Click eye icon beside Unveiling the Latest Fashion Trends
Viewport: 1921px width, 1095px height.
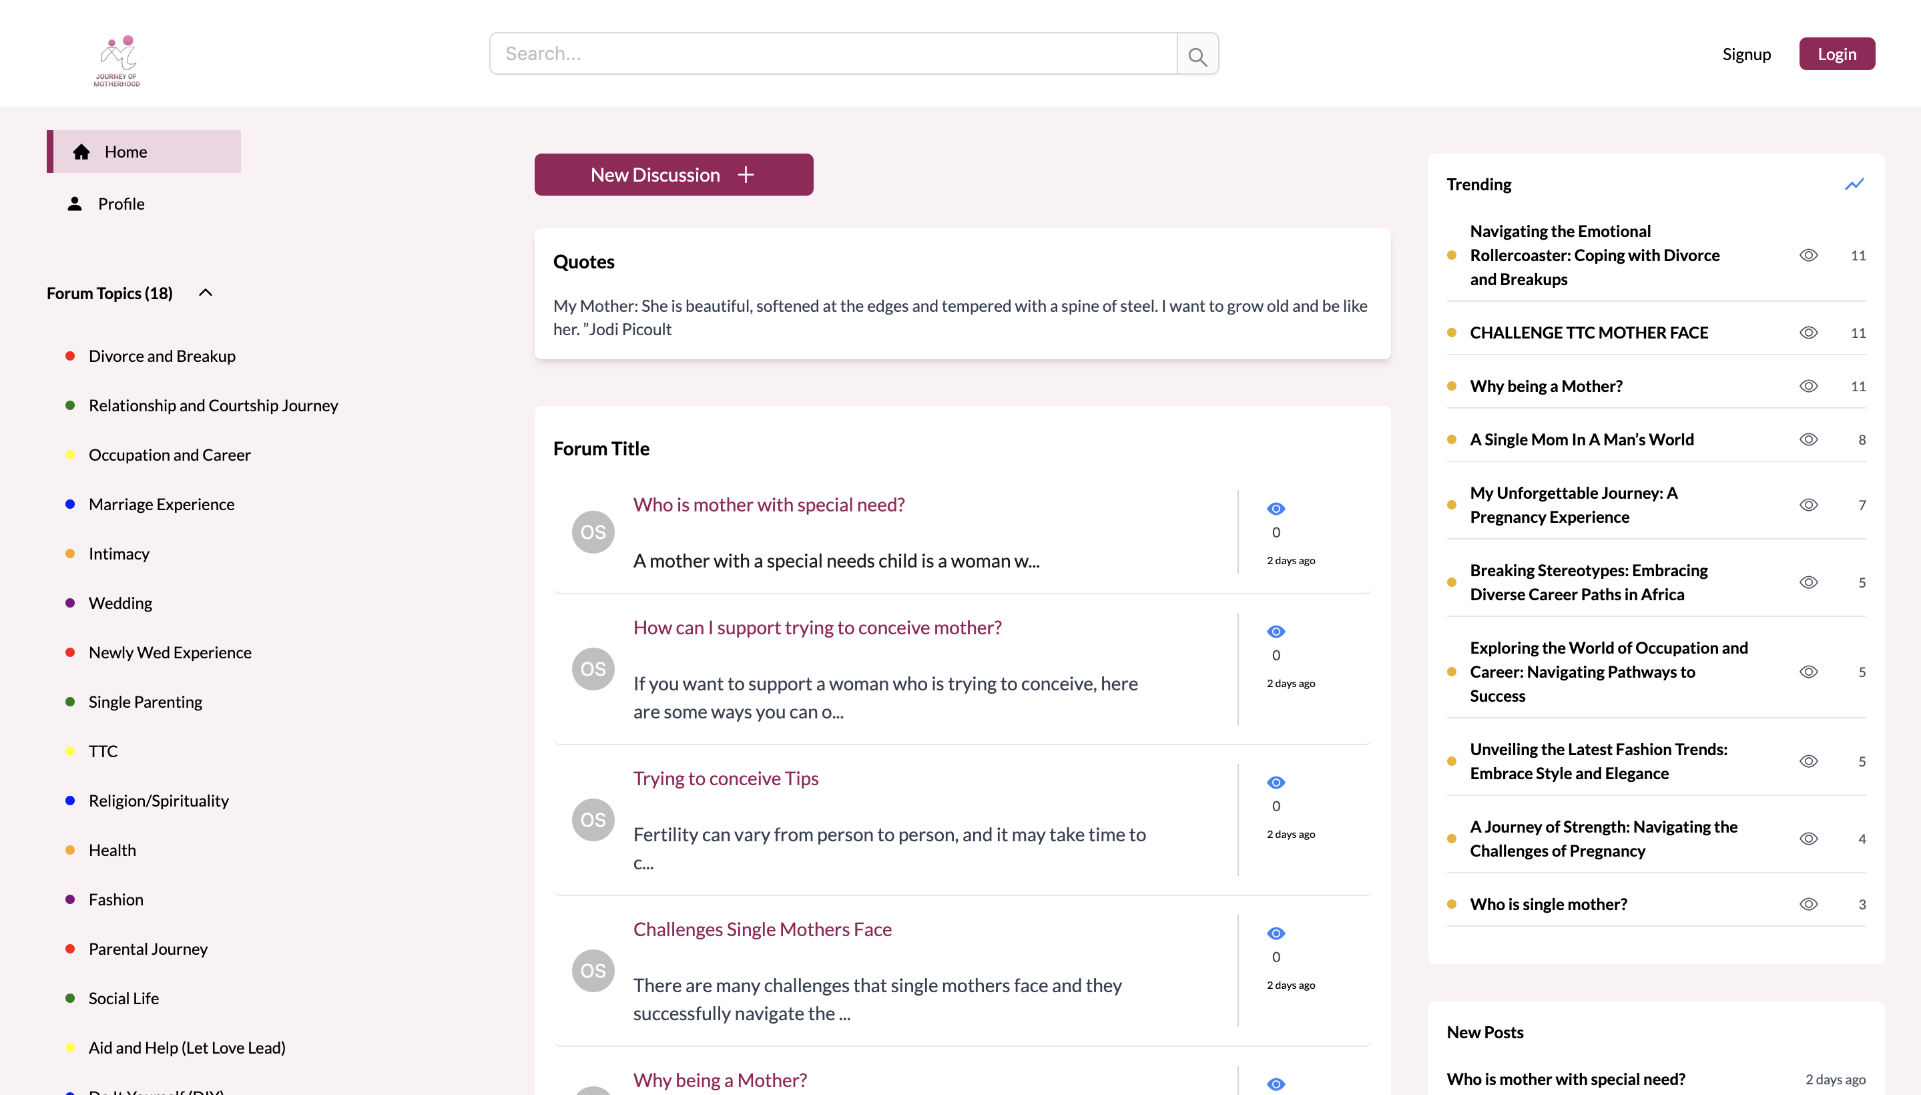pos(1808,761)
